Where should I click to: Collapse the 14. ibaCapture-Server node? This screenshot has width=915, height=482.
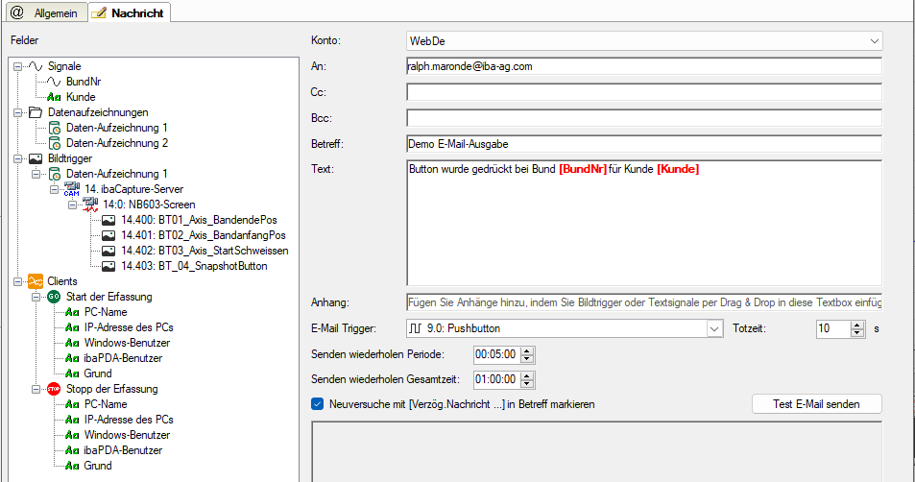(x=55, y=189)
